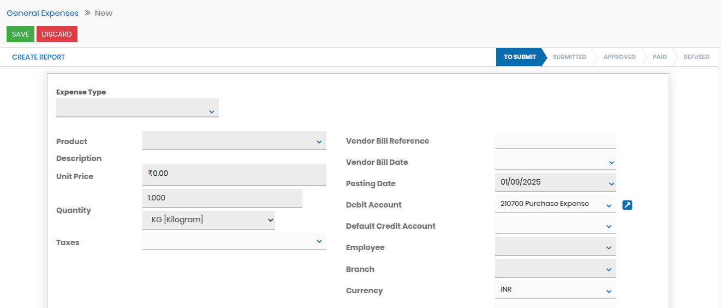The image size is (721, 308).
Task: Expand the Expense Type dropdown
Action: (137, 108)
